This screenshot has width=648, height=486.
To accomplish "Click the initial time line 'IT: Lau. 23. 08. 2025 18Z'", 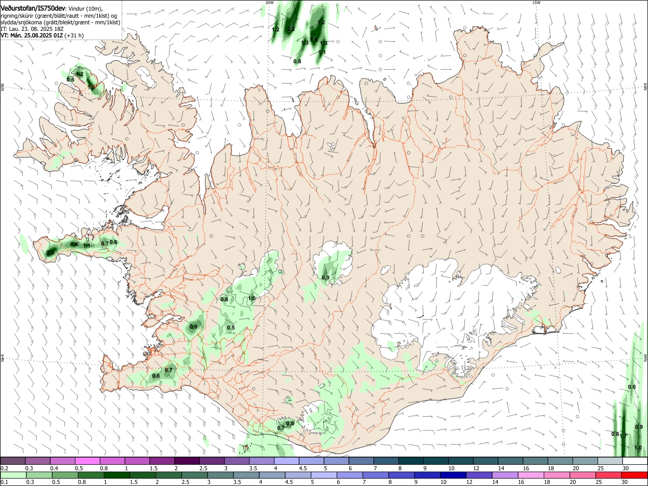I will 32,29.
